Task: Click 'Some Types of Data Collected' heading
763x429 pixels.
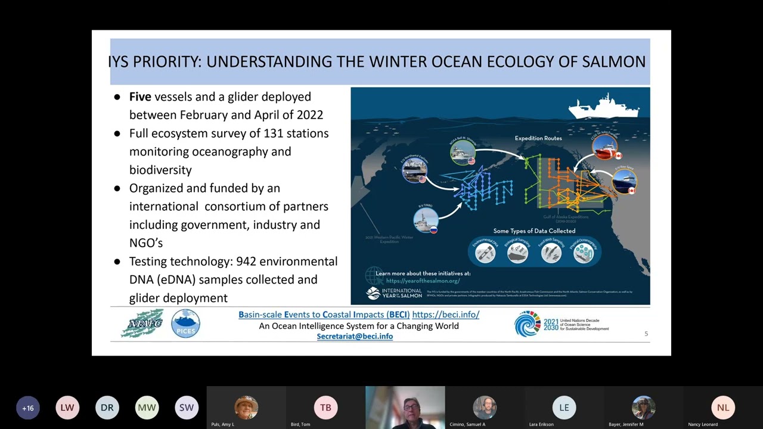Action: pos(534,231)
